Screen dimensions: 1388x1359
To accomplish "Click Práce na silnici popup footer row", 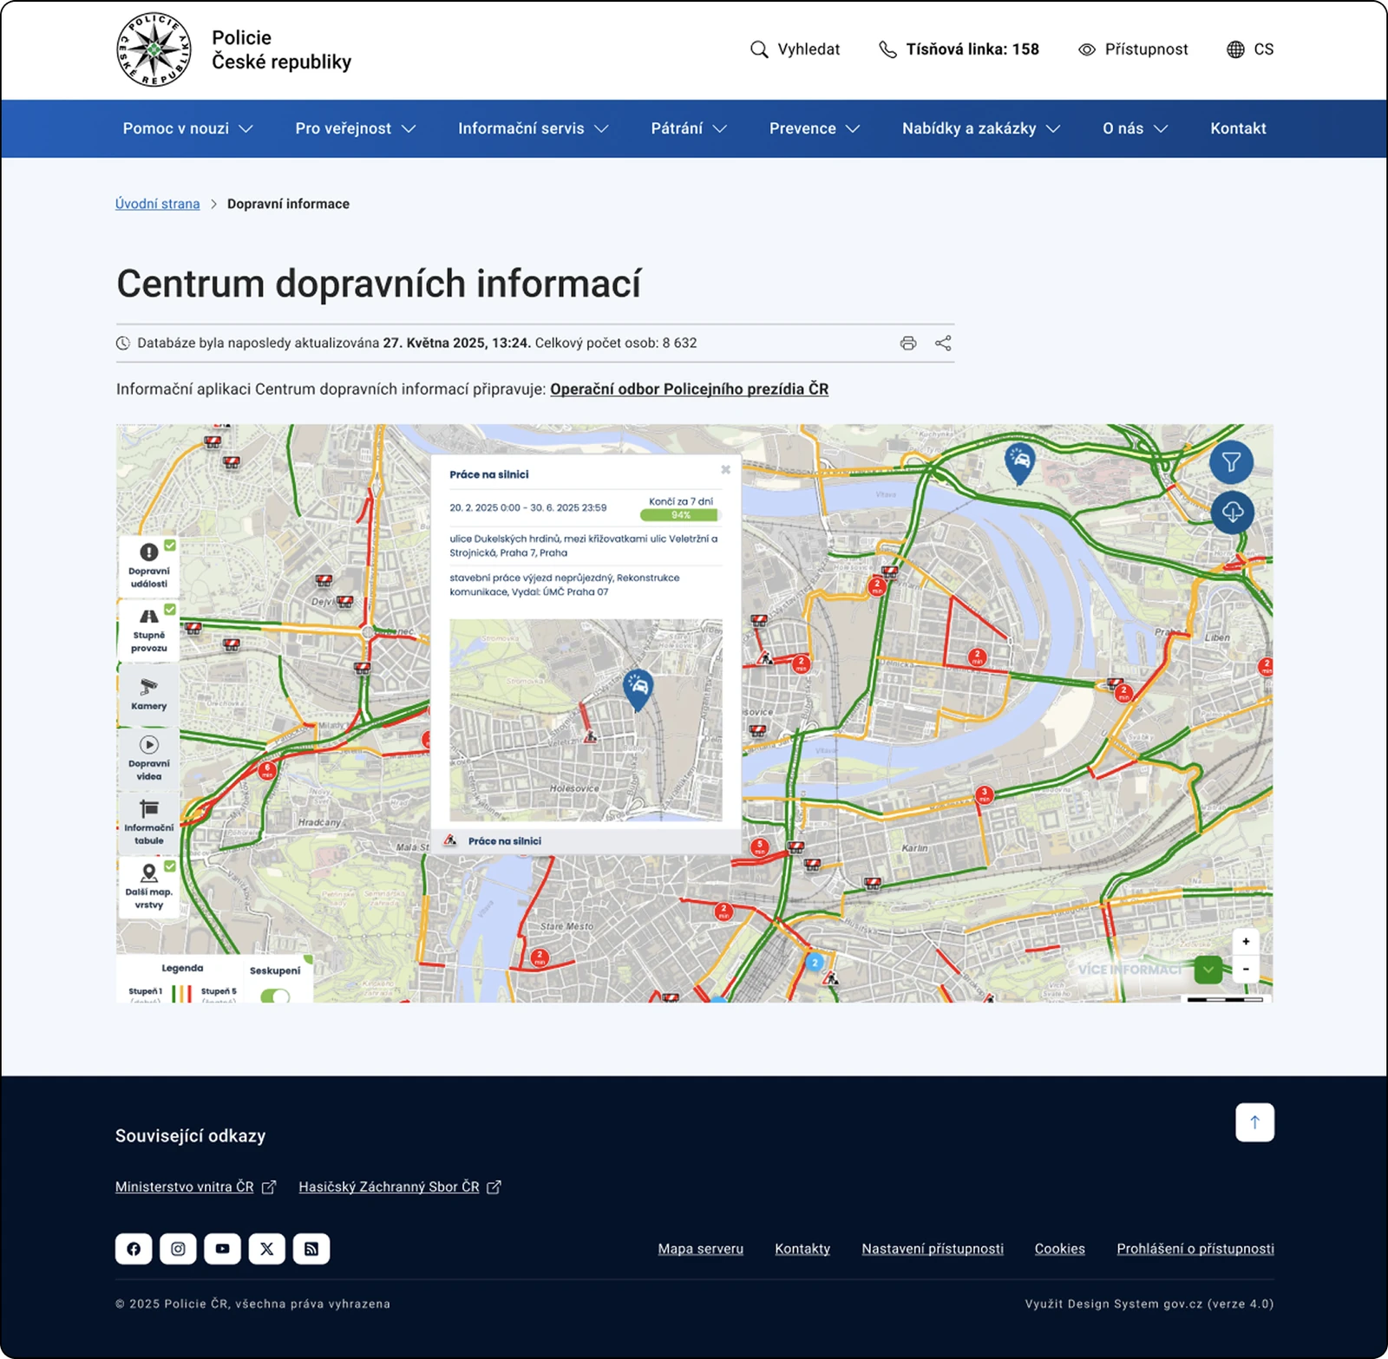I will [x=586, y=840].
